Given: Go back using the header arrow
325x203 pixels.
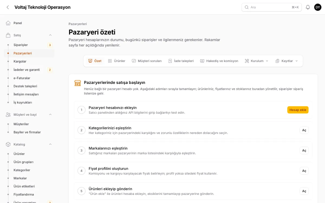Looking at the screenshot, I should pyautogui.click(x=8, y=7).
